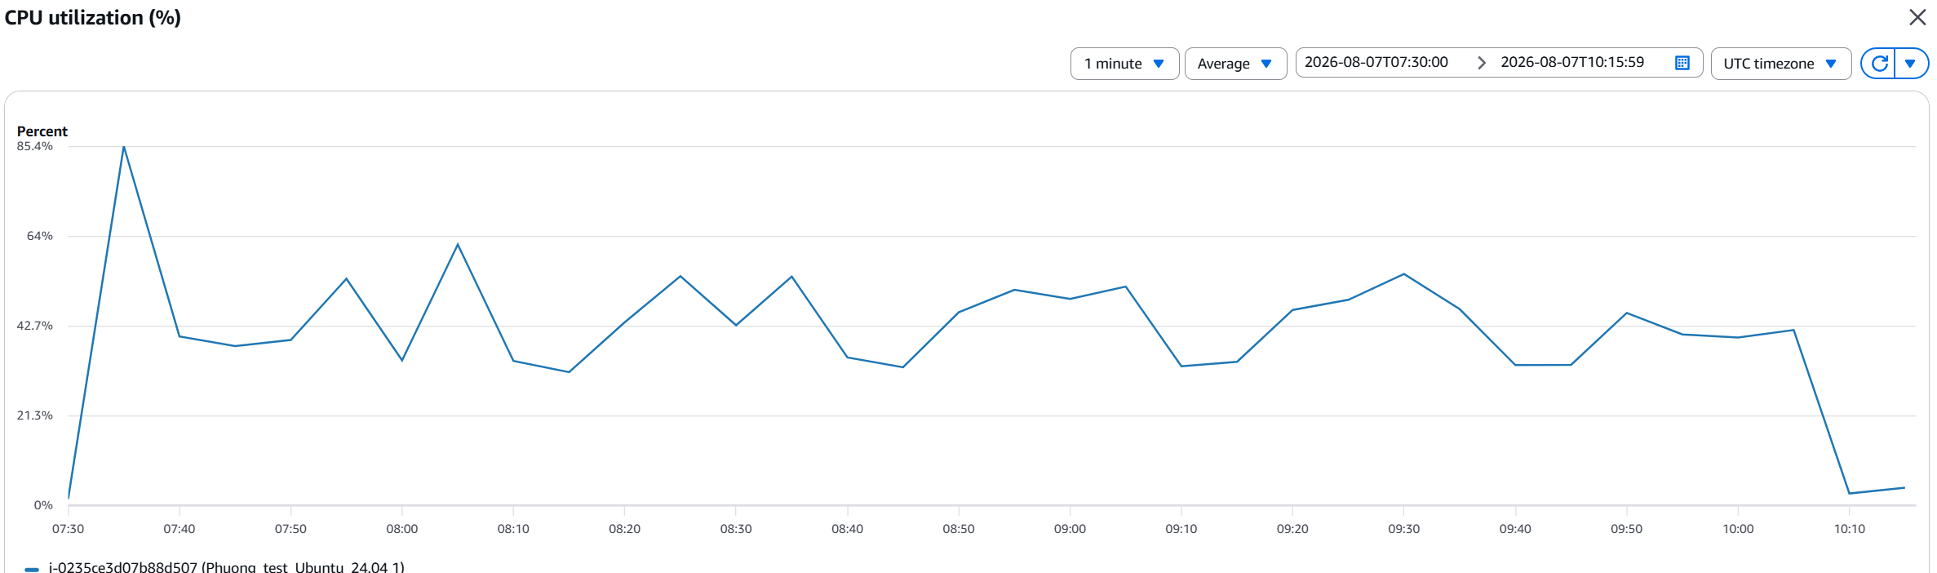Open the UTC timezone dropdown
The height and width of the screenshot is (573, 1937).
click(1780, 64)
